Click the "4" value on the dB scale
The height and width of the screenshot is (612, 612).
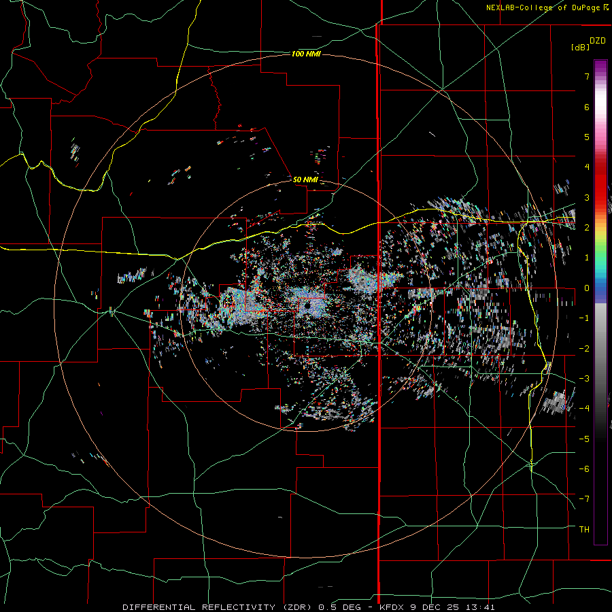587,167
